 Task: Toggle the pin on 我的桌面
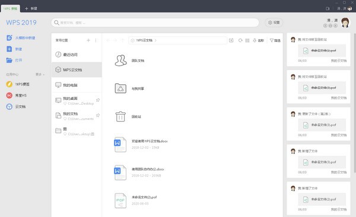[x=98, y=100]
